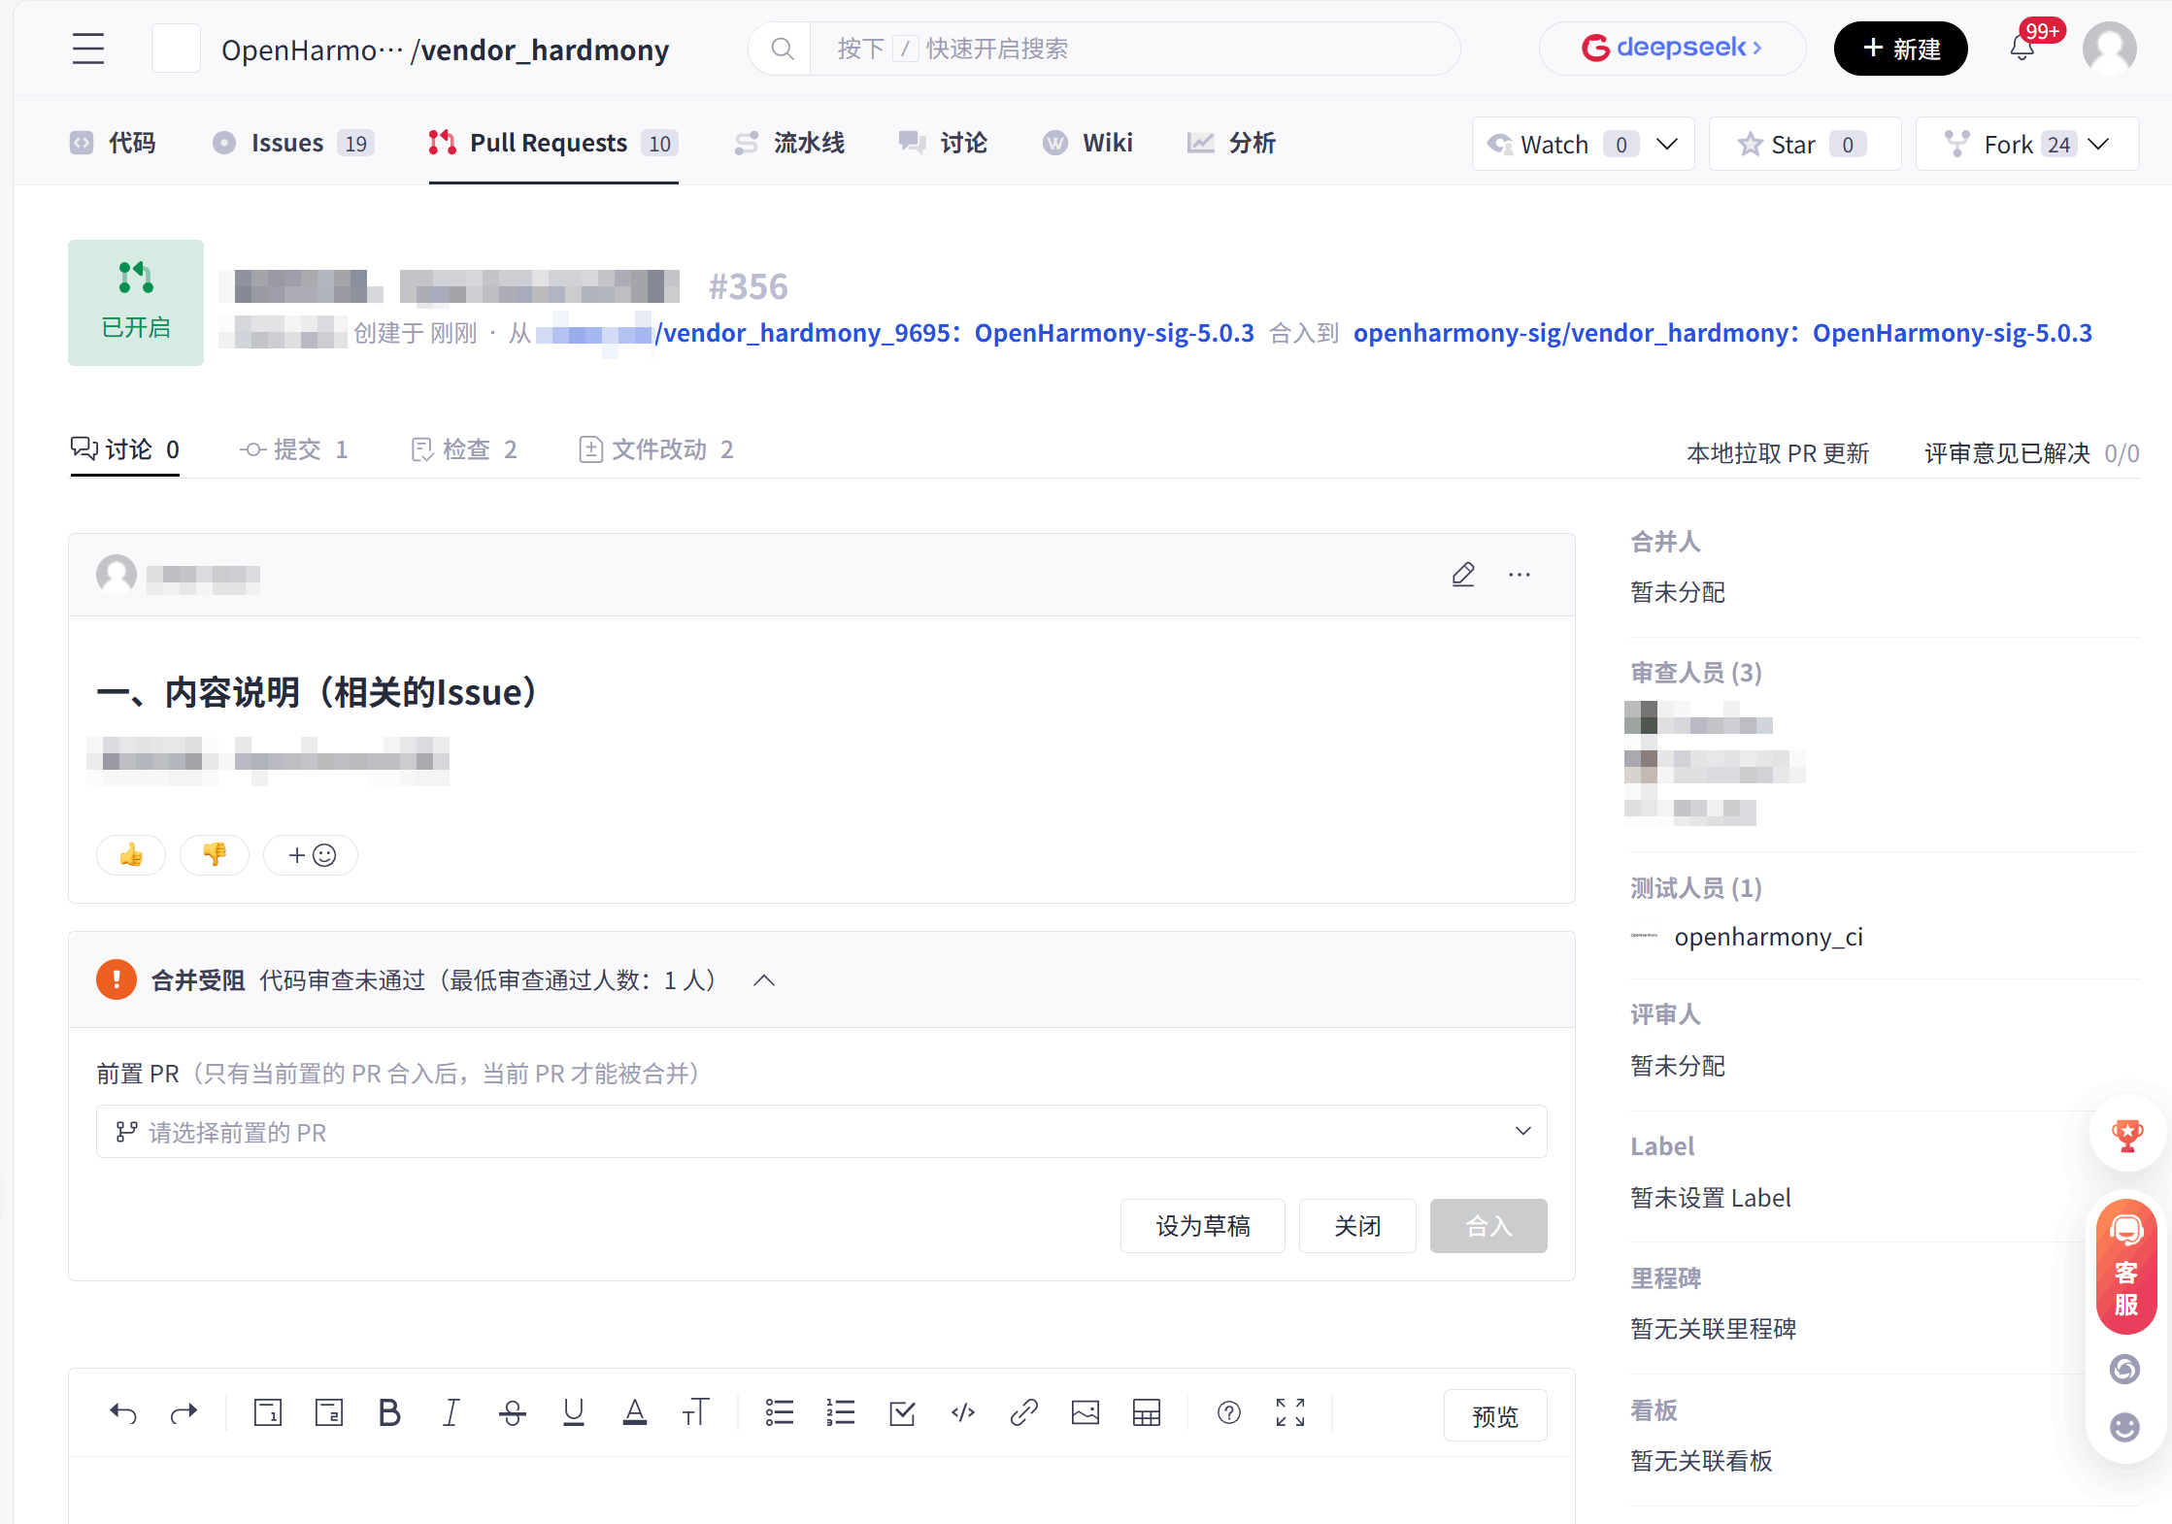2172x1524 pixels.
Task: Open the description more-options ellipsis
Action: coord(1520,575)
